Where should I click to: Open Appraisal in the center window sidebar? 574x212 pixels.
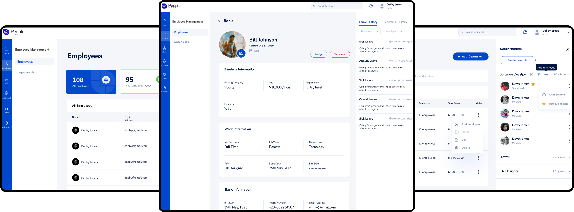click(x=164, y=63)
